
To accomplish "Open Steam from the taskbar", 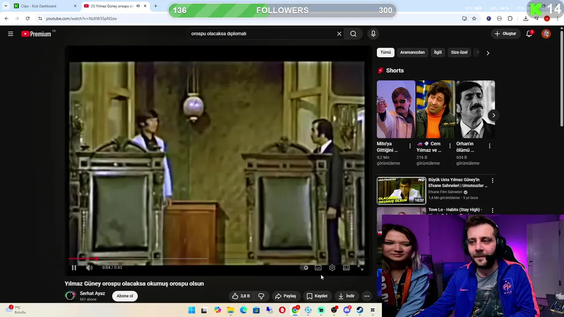I will [360, 310].
